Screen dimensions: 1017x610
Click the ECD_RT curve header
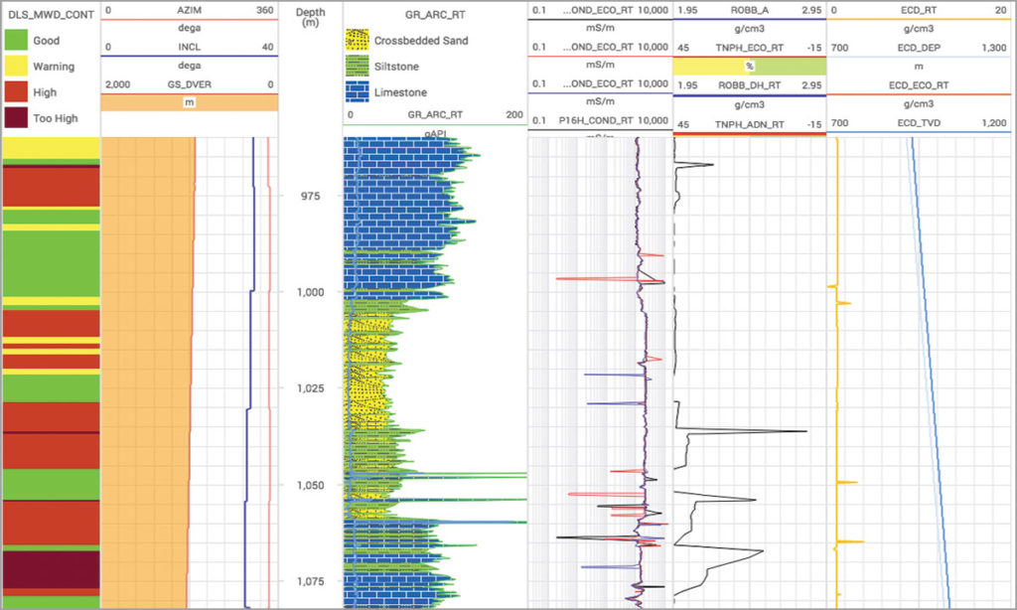point(919,10)
